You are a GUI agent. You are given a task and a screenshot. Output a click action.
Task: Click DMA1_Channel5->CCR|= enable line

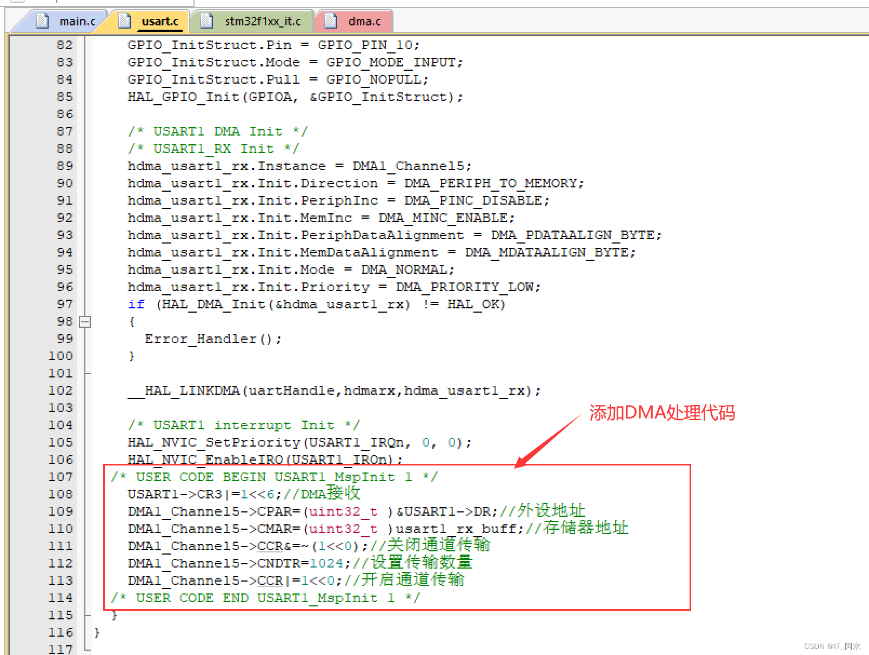coord(296,580)
